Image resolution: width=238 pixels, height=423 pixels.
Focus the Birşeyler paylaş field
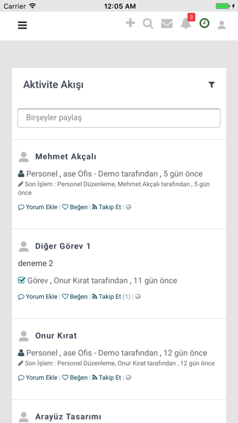point(119,118)
